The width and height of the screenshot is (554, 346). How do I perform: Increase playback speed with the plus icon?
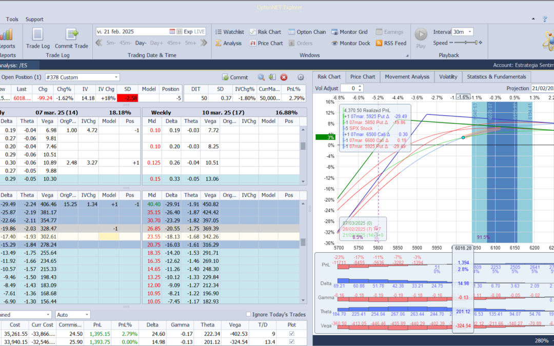(x=480, y=43)
